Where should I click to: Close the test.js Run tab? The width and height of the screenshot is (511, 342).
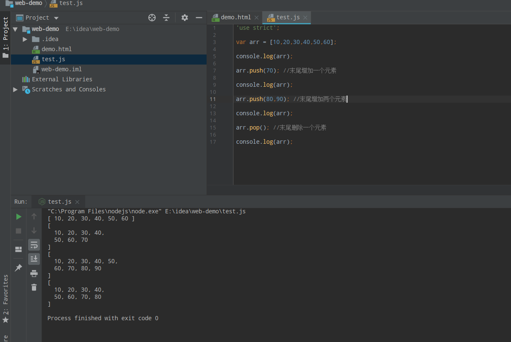[77, 202]
